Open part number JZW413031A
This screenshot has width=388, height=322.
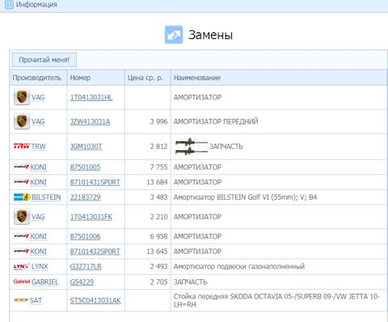coord(90,121)
